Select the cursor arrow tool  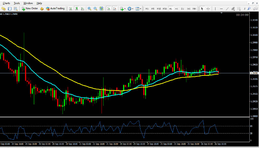202,9
